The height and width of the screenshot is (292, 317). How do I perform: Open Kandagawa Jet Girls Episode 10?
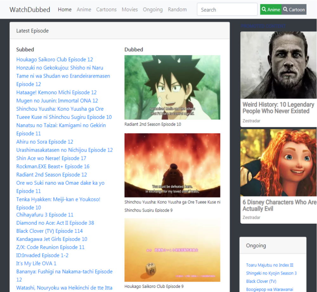52,239
